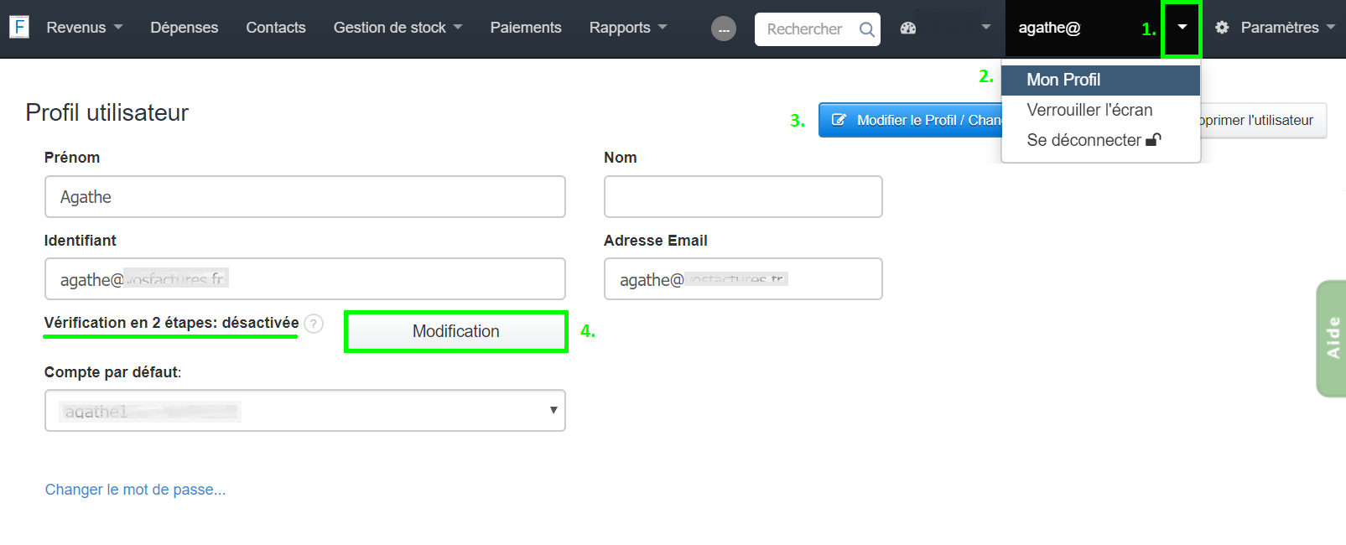Navigate to Paiements
Screen dimensions: 1346x545
pyautogui.click(x=526, y=28)
